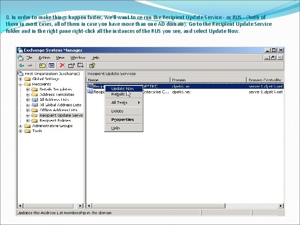The height and width of the screenshot is (225, 300).
Task: Choose Update Now from context menu
Action: point(124,89)
